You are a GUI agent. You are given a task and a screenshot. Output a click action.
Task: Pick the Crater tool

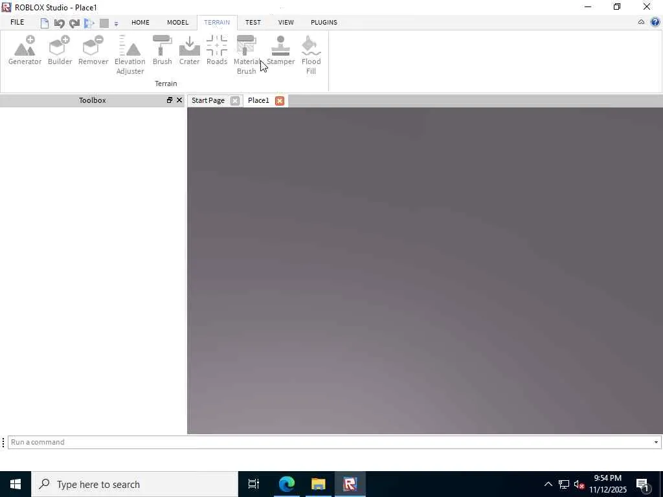(x=190, y=50)
